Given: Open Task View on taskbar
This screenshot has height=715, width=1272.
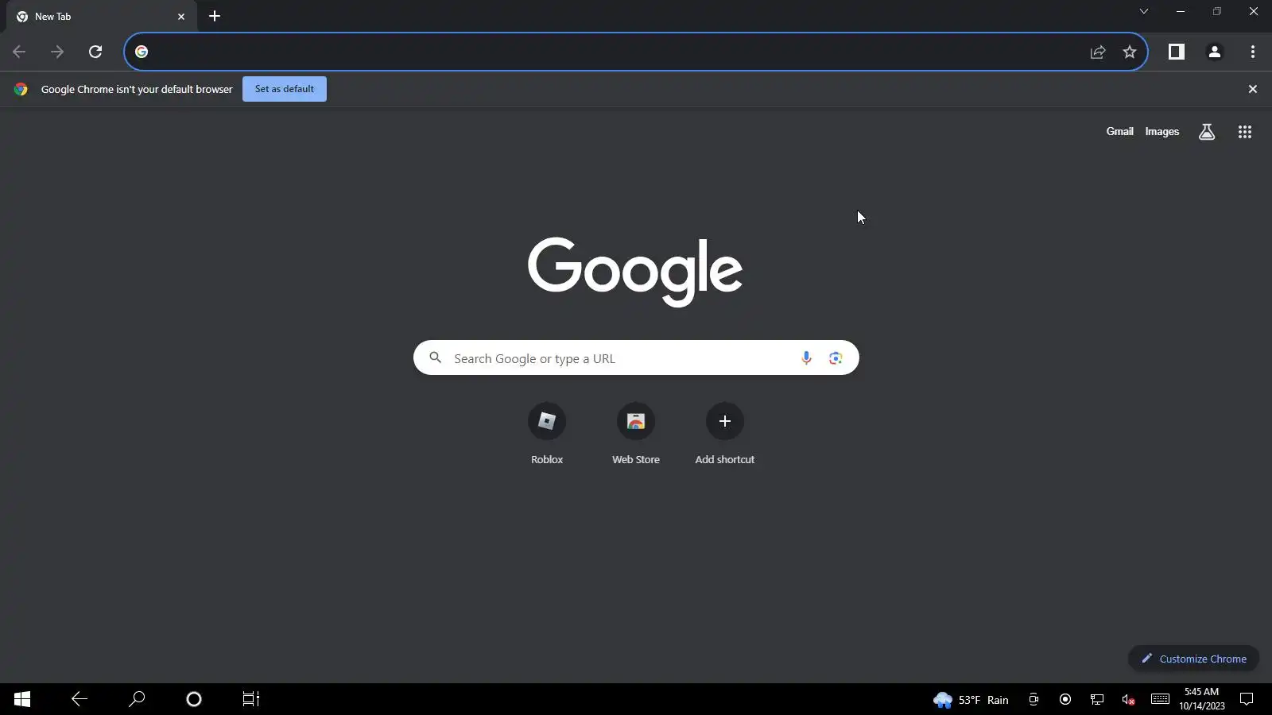Looking at the screenshot, I should pyautogui.click(x=251, y=699).
